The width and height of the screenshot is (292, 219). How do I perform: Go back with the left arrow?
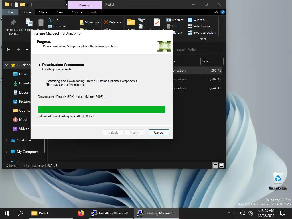(8, 50)
